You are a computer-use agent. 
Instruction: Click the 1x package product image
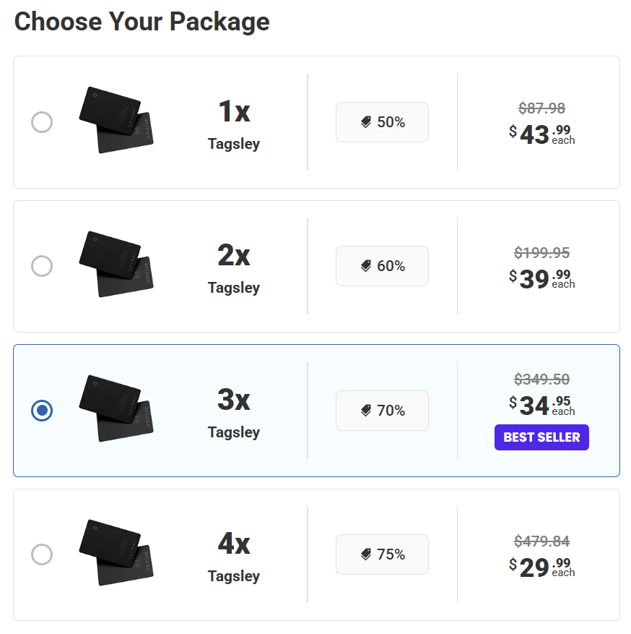pos(116,120)
